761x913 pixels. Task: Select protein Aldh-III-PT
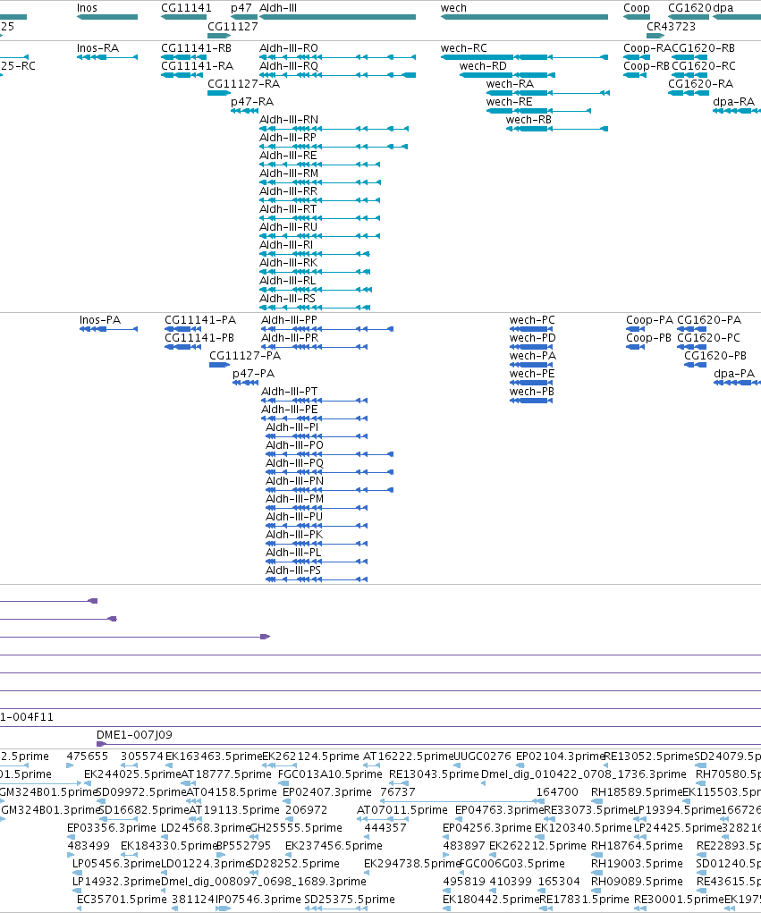[315, 401]
